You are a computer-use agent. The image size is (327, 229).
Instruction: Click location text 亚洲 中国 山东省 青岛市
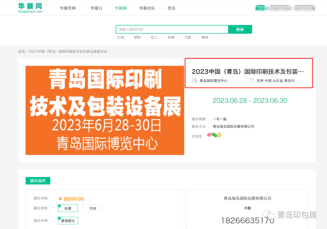pos(275,81)
